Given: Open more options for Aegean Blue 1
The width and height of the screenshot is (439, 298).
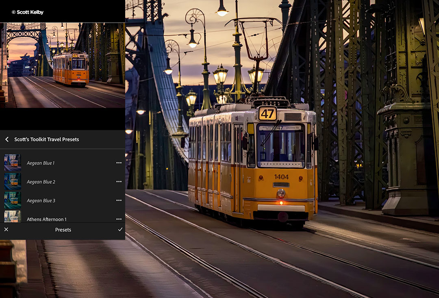Looking at the screenshot, I should 119,163.
